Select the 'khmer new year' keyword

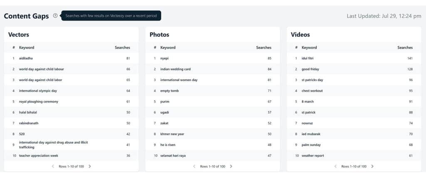pos(172,134)
